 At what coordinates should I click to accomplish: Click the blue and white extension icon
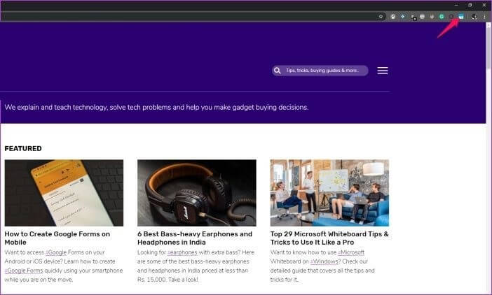[461, 17]
